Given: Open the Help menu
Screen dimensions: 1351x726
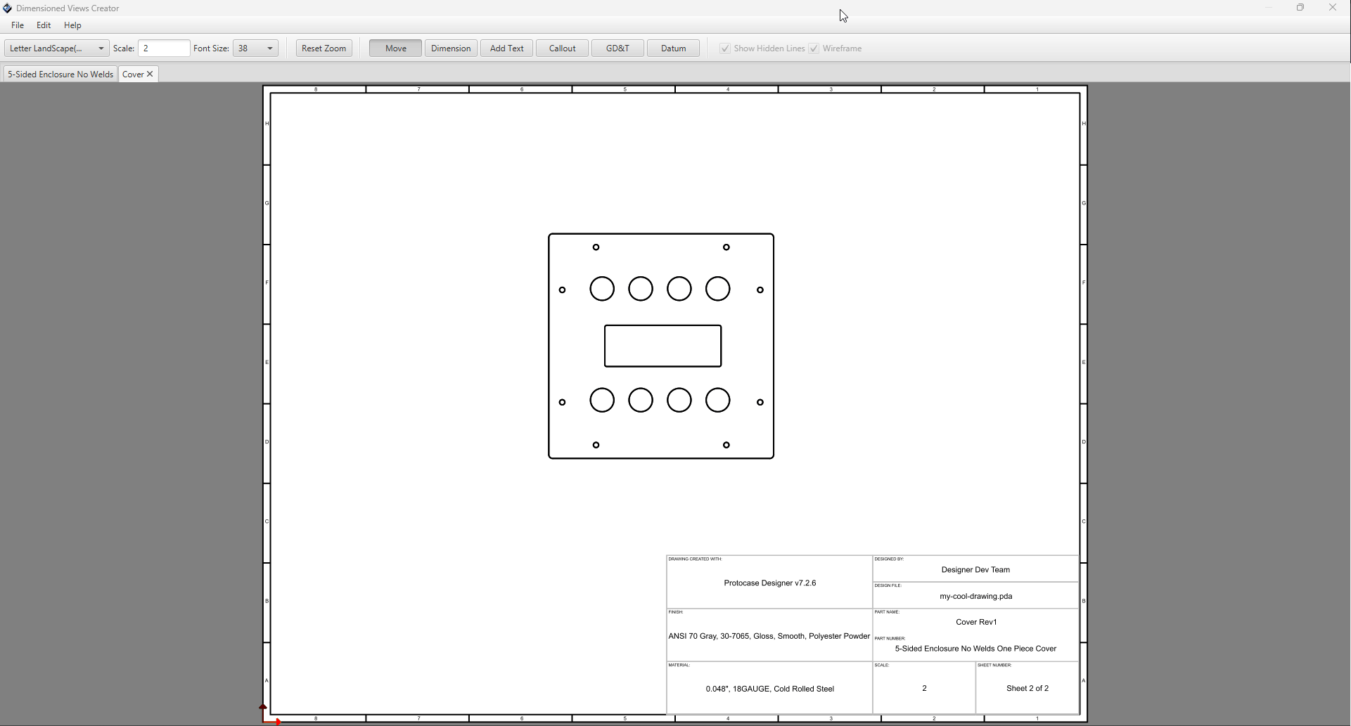Looking at the screenshot, I should click(x=72, y=25).
